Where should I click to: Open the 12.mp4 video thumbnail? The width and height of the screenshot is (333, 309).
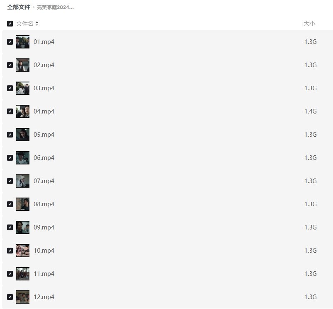[x=23, y=297]
